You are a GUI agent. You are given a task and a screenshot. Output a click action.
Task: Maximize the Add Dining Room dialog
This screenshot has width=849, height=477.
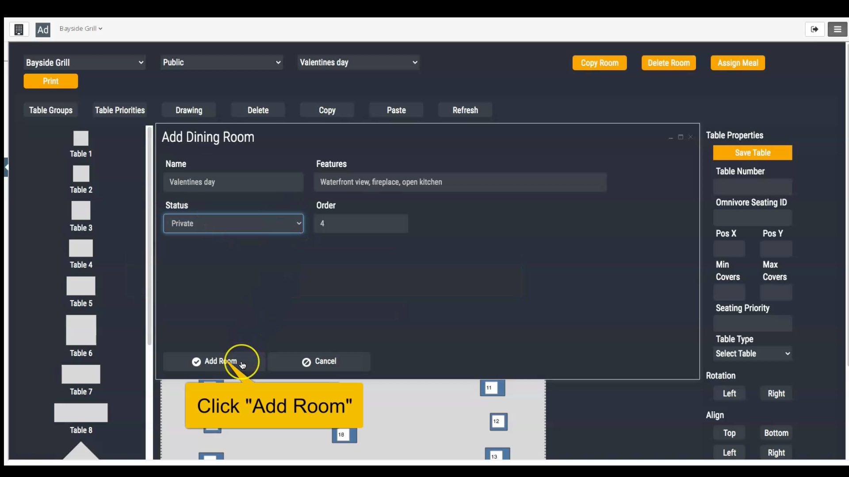pyautogui.click(x=681, y=137)
